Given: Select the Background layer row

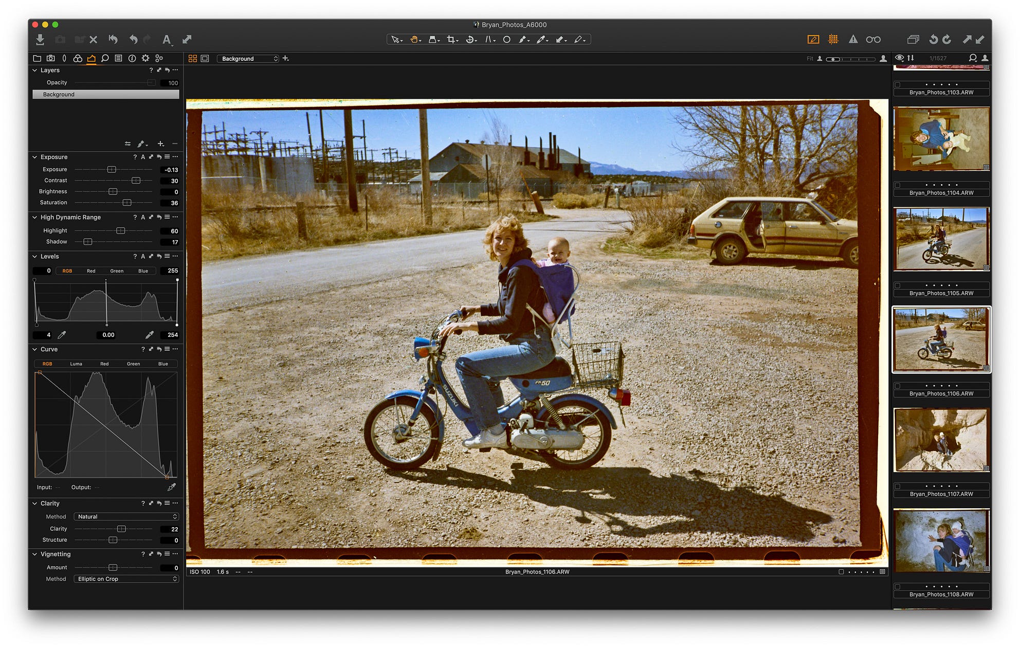Looking at the screenshot, I should [x=105, y=95].
